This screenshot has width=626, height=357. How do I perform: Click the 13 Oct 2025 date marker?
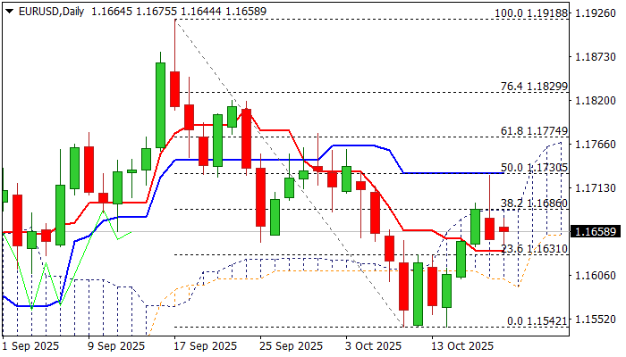tap(462, 345)
